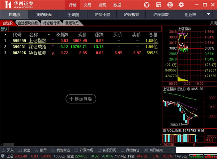Open the 持仓股行情 sub-tab

coord(51,23)
